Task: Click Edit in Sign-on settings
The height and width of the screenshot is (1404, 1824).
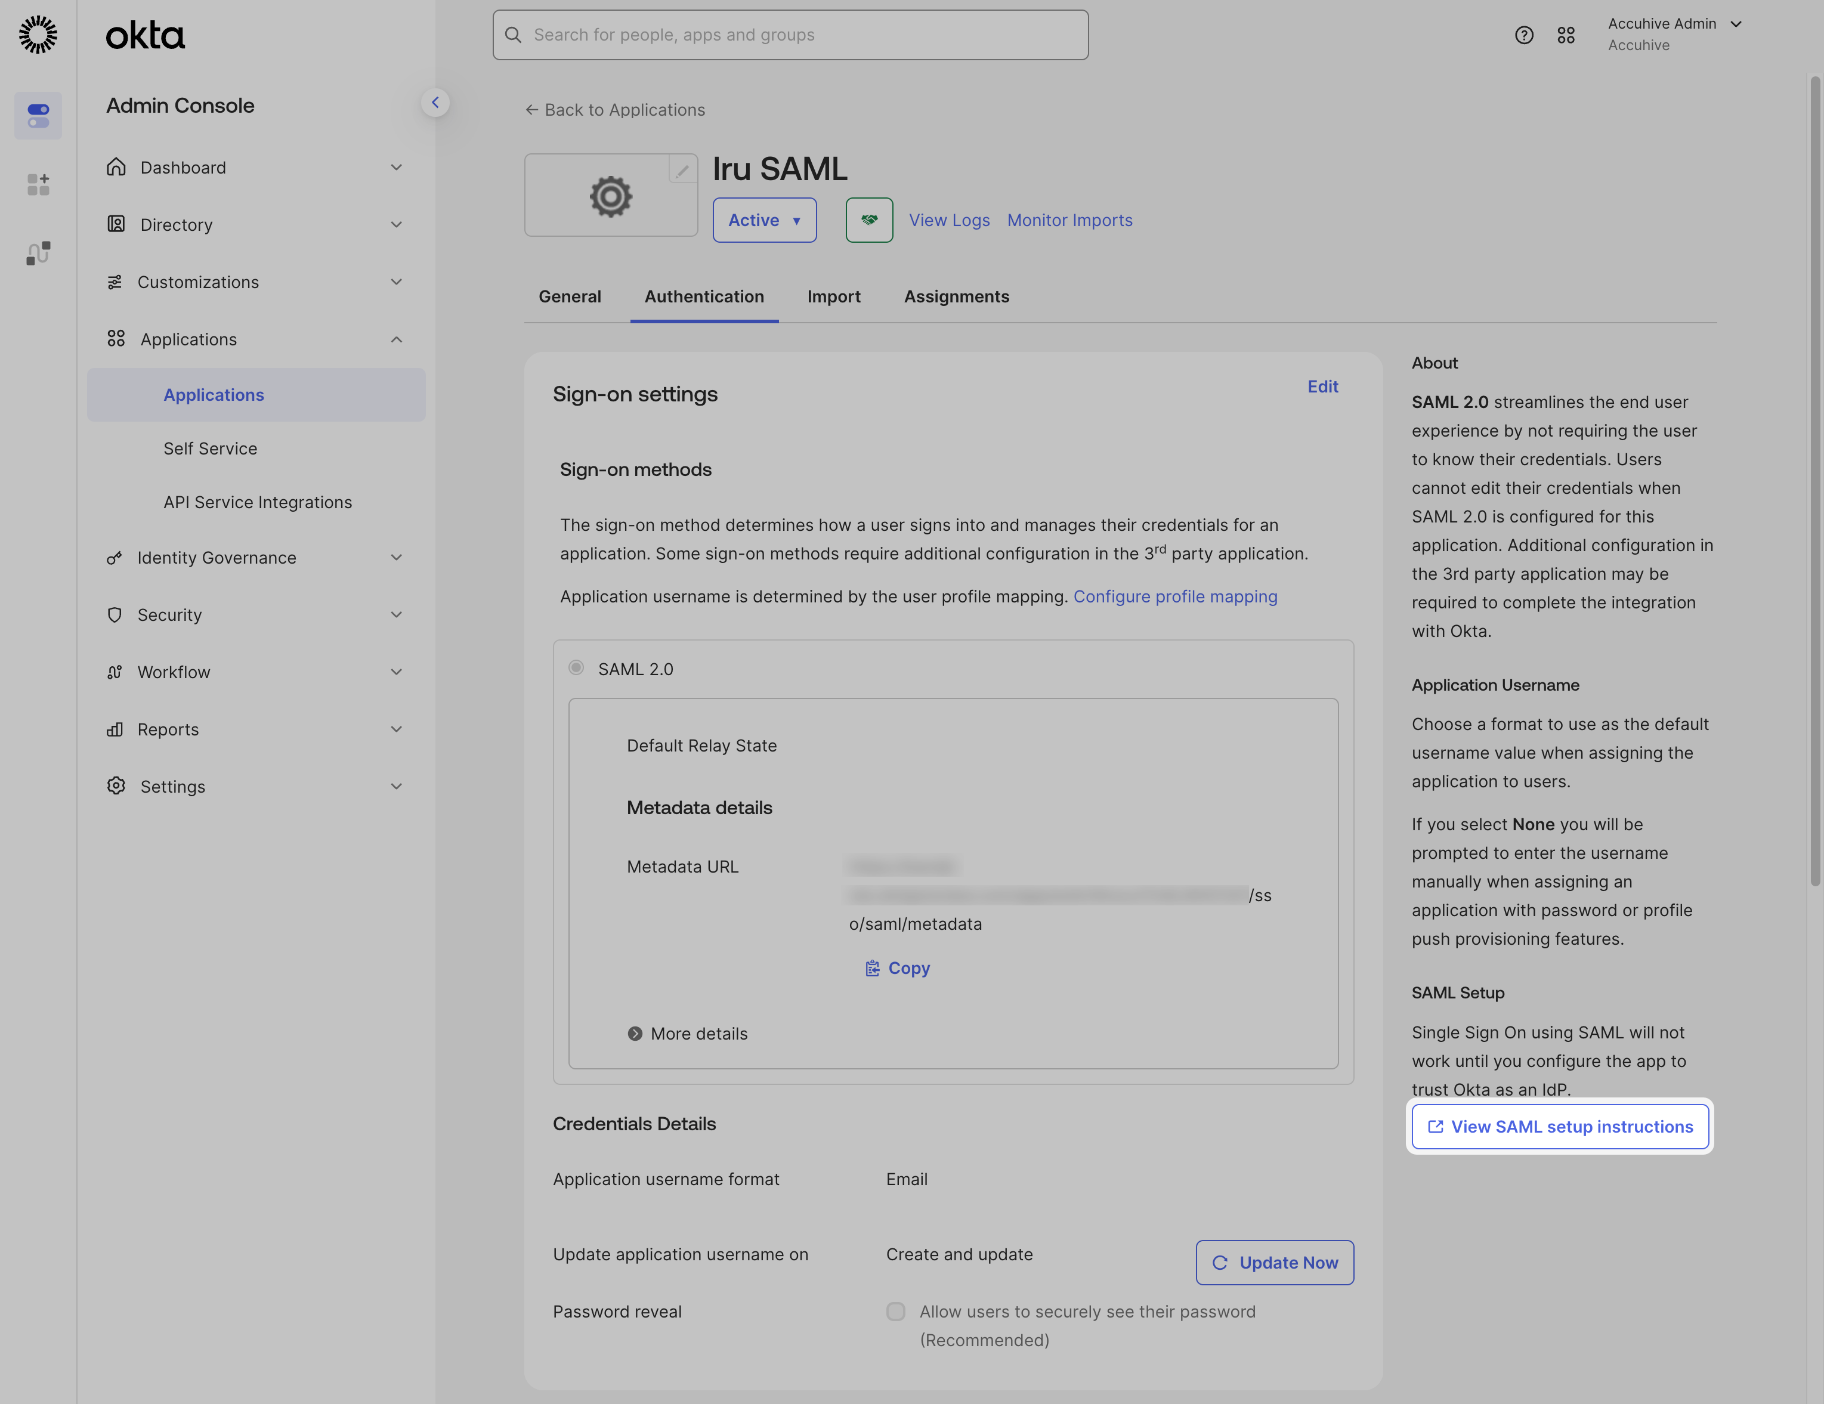Action: coord(1323,386)
